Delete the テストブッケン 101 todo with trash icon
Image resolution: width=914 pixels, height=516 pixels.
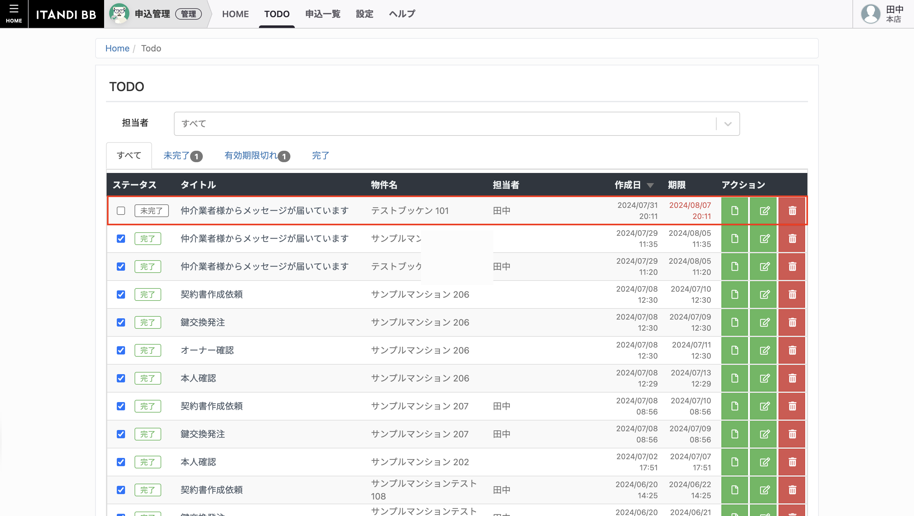pos(792,210)
